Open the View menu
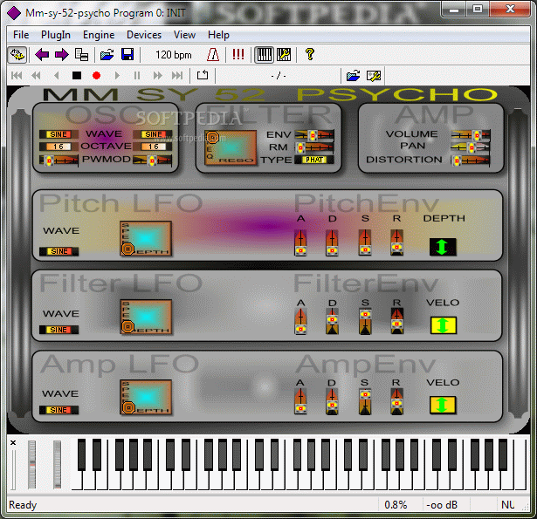This screenshot has width=537, height=519. (184, 35)
